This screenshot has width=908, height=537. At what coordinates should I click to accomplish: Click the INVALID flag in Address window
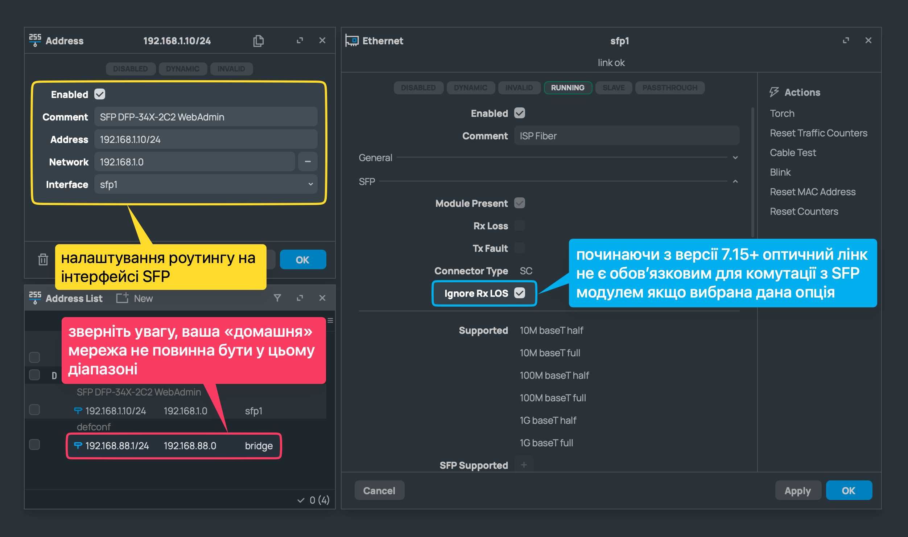coord(231,69)
